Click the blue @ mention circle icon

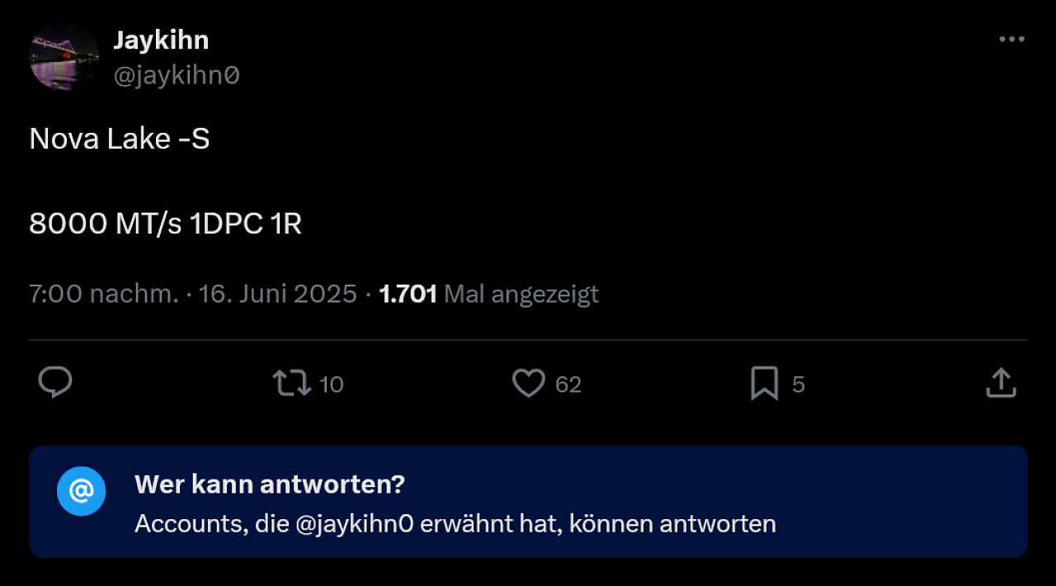click(82, 491)
